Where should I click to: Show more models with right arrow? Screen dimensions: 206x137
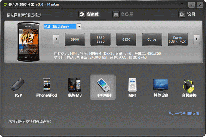point(197,39)
